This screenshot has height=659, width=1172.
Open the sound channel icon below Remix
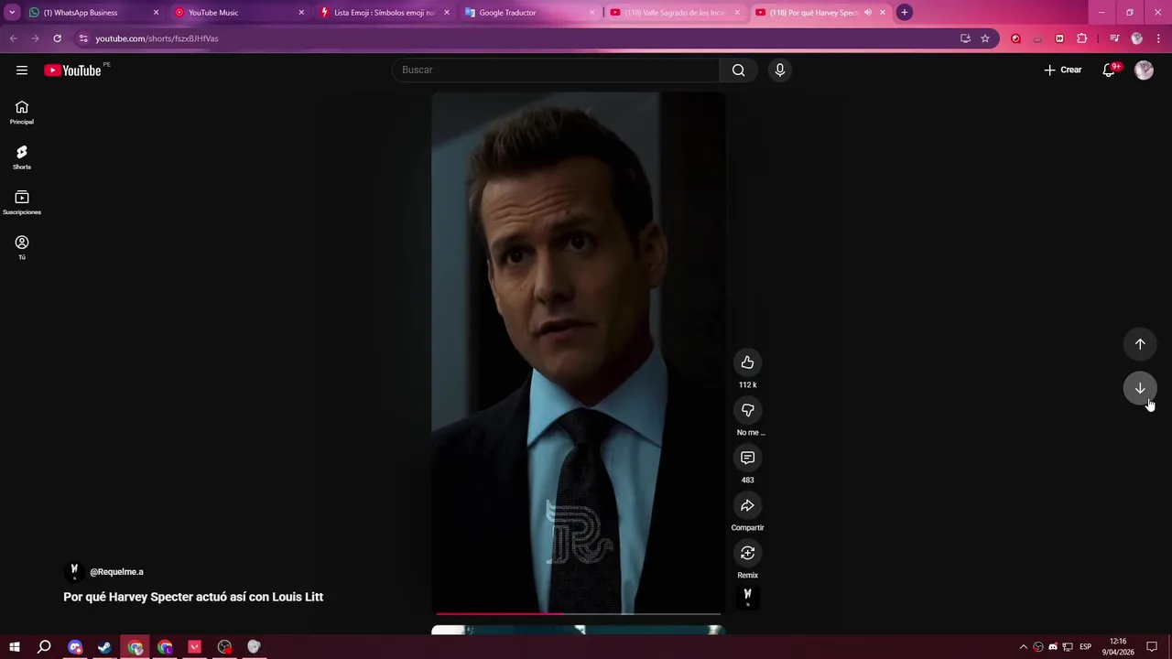click(x=747, y=597)
